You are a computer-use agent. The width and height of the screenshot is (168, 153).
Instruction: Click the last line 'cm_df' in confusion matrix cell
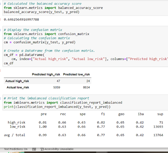9,63
